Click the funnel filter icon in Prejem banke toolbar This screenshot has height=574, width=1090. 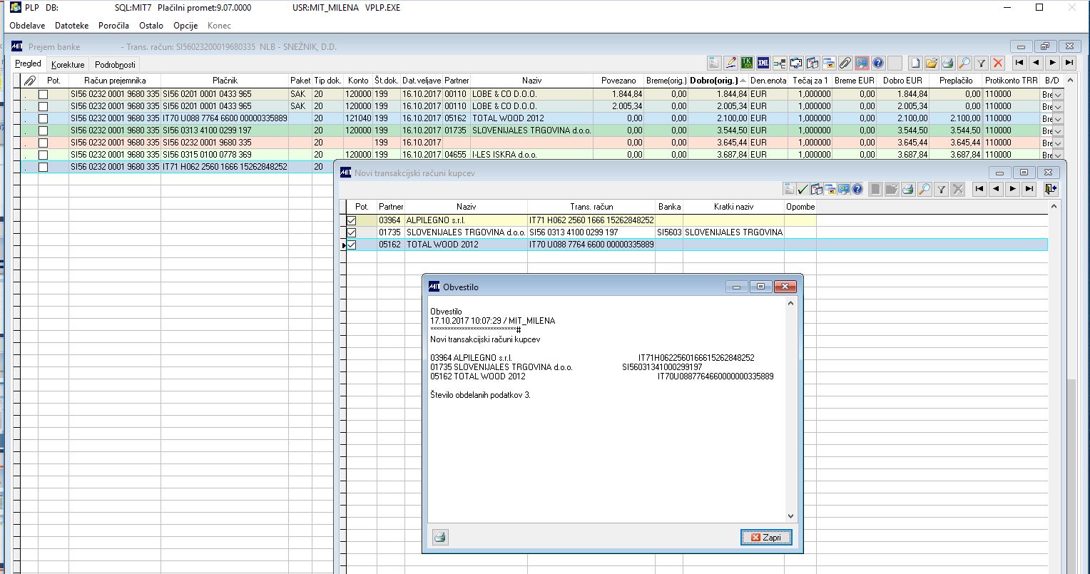[981, 63]
